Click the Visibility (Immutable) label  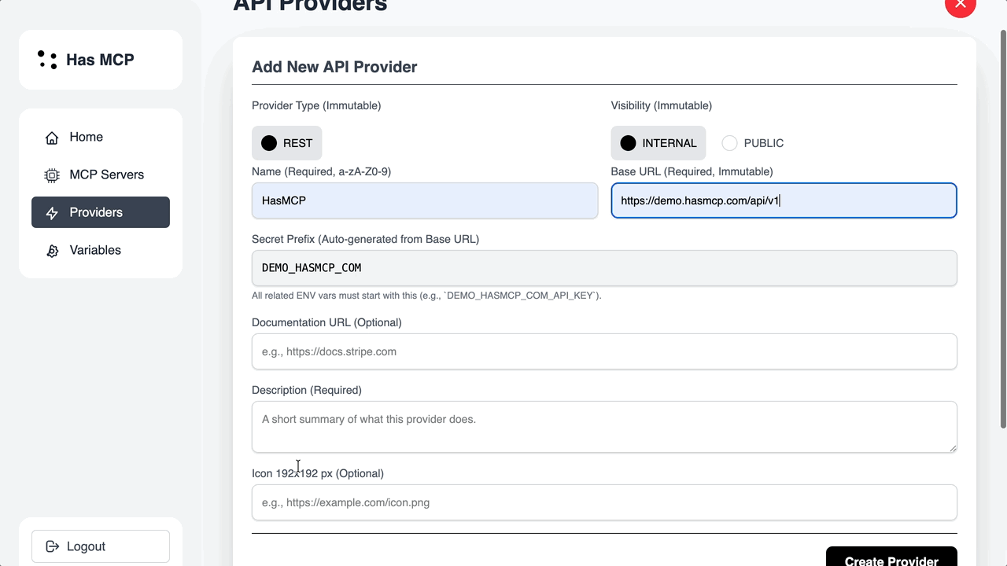(662, 105)
